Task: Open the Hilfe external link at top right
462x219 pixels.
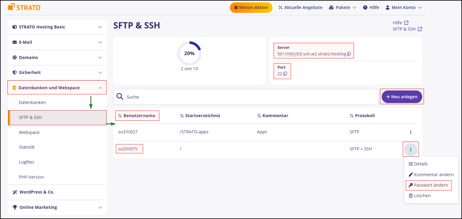Action: pos(401,23)
